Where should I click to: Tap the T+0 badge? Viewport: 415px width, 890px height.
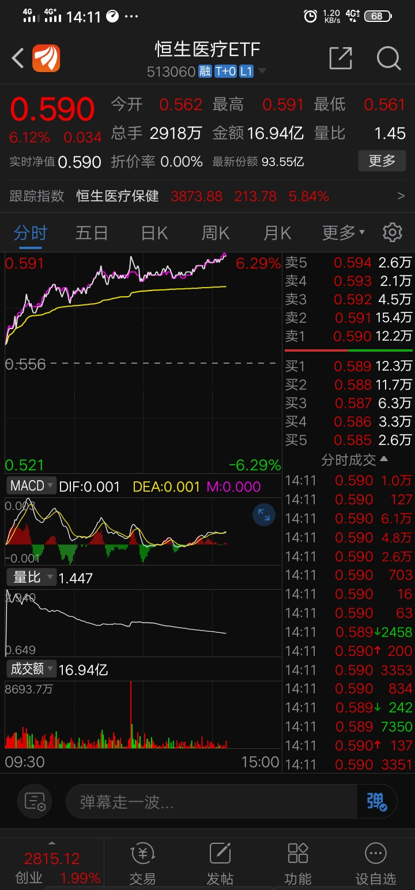click(225, 71)
